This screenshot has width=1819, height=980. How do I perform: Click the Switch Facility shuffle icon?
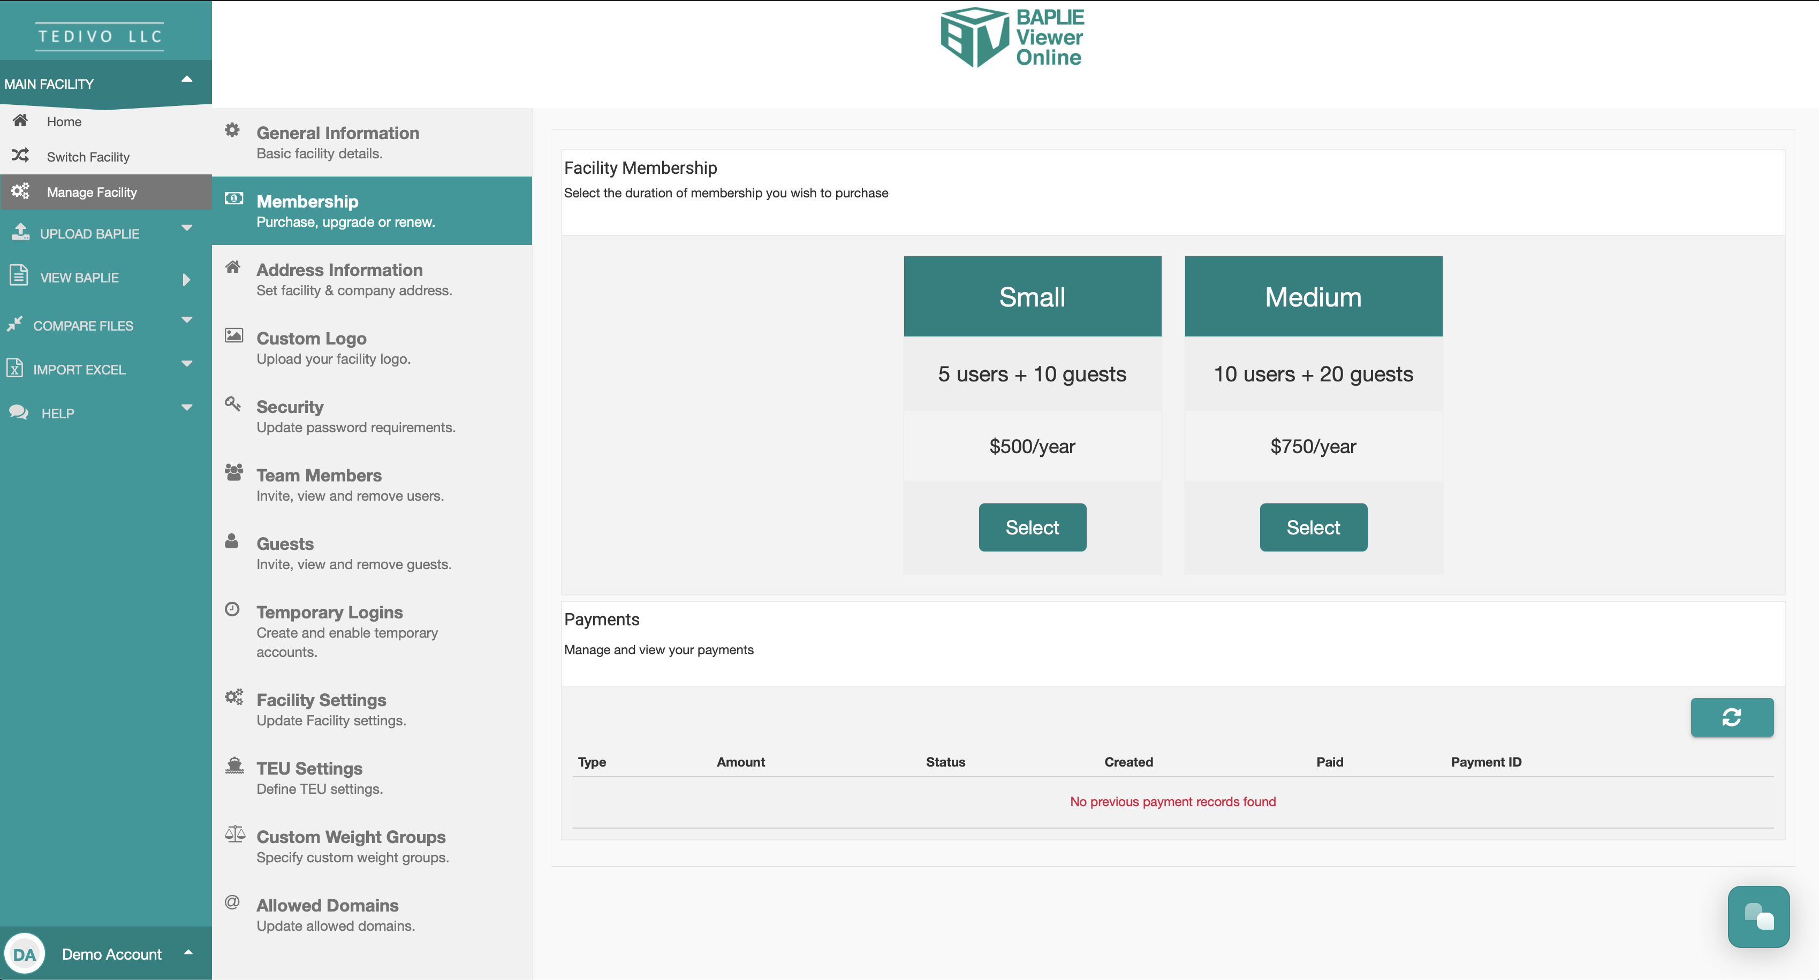(20, 155)
